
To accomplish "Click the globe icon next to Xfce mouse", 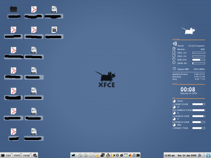I will coord(80,155).
